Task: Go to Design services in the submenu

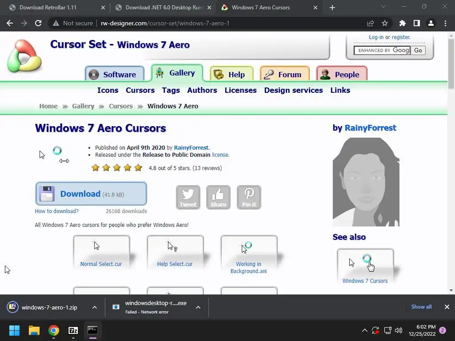Action: [x=293, y=90]
